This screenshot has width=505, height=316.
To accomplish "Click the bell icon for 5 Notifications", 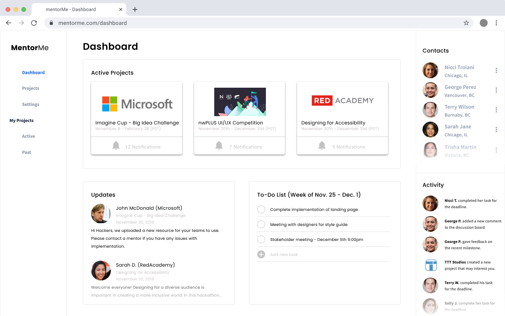I will coord(322,146).
